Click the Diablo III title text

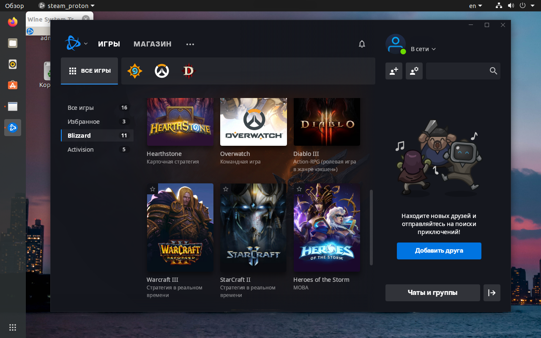[306, 154]
